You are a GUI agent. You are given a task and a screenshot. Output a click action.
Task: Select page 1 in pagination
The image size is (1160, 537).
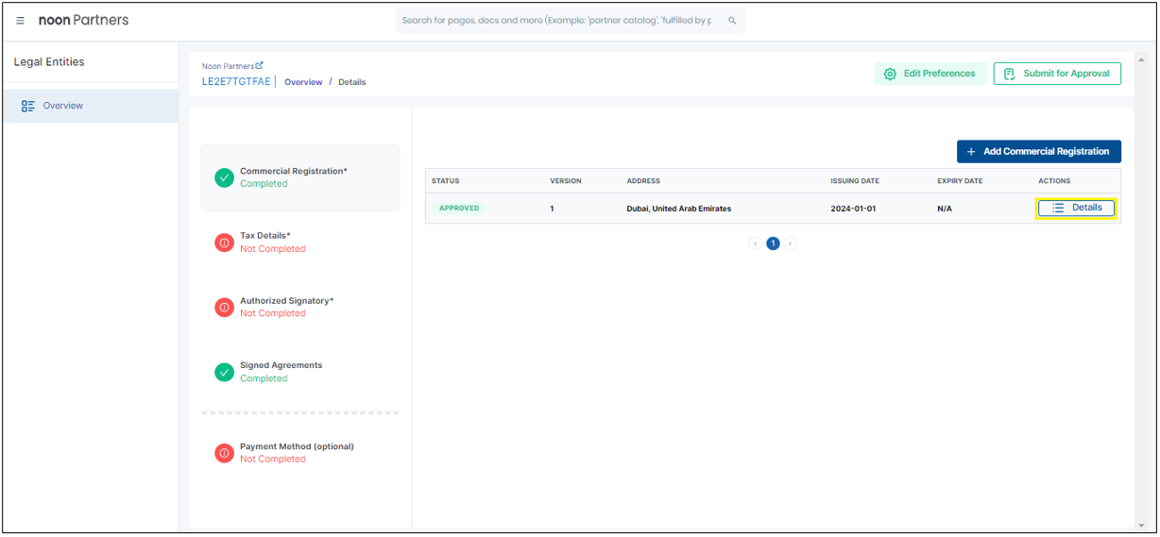coord(773,243)
